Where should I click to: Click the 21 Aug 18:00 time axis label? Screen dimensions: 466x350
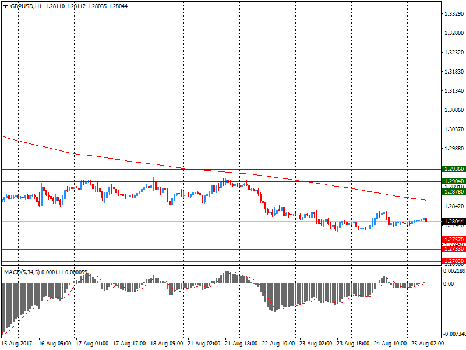tap(241, 344)
